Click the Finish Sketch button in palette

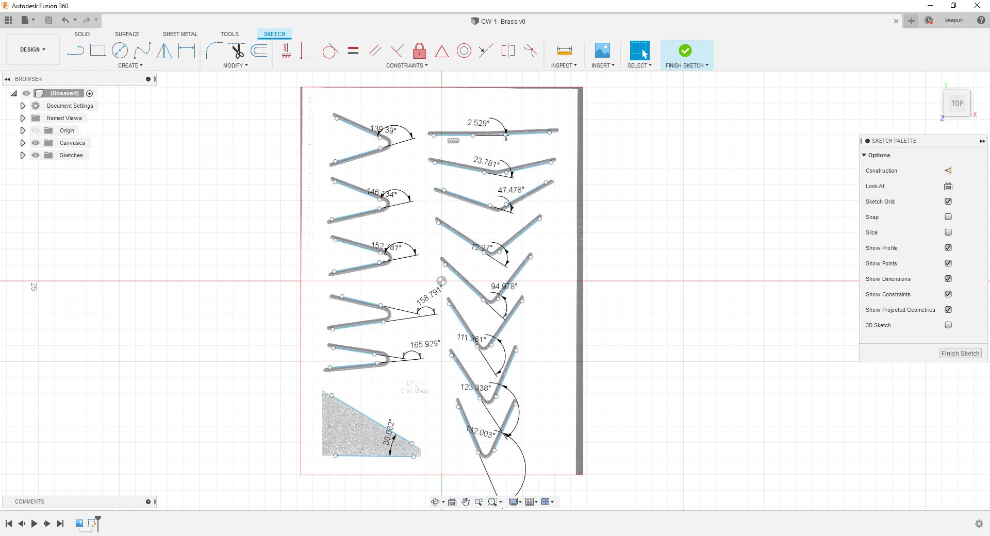(960, 353)
